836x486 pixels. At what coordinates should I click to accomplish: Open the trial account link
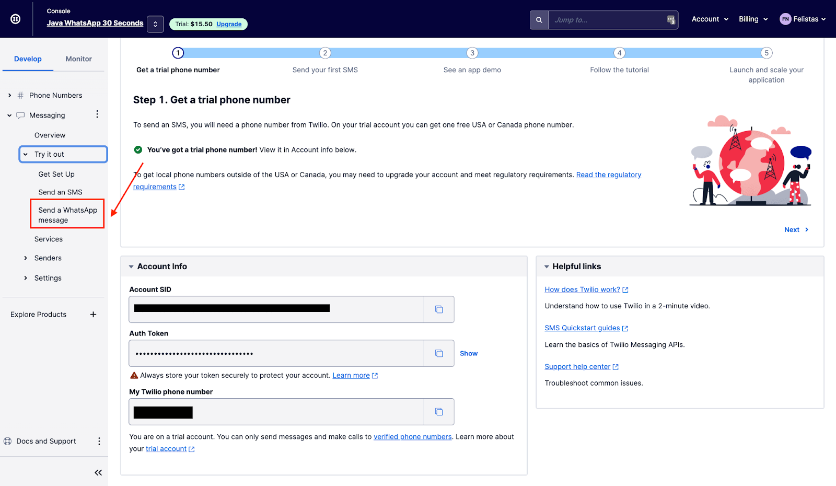pos(170,449)
